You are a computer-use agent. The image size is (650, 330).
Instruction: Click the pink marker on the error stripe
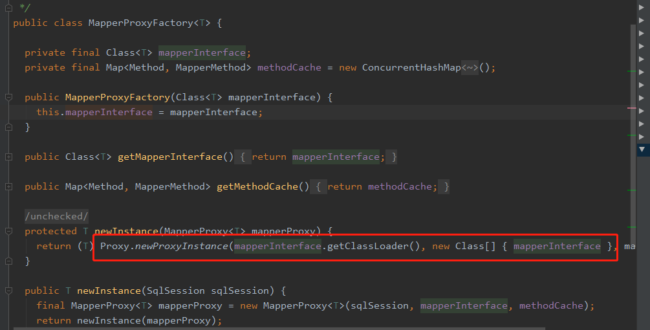click(631, 108)
